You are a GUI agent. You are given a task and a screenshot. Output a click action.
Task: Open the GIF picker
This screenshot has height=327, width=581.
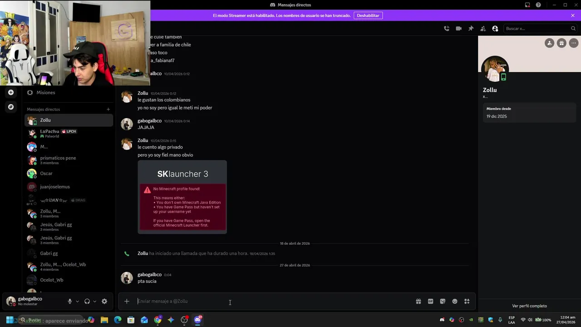click(x=430, y=301)
